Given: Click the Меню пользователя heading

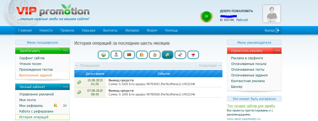Looking at the screenshot, I should click(42, 43).
